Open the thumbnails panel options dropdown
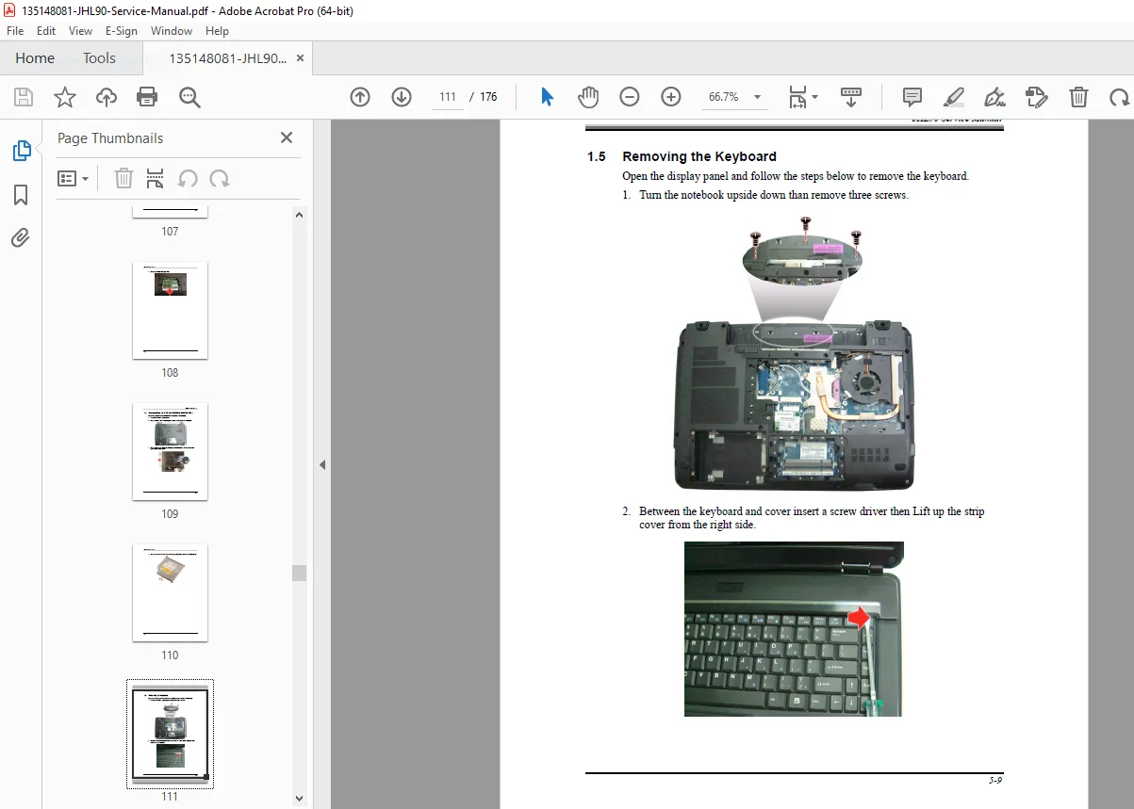The width and height of the screenshot is (1134, 809). pyautogui.click(x=73, y=179)
